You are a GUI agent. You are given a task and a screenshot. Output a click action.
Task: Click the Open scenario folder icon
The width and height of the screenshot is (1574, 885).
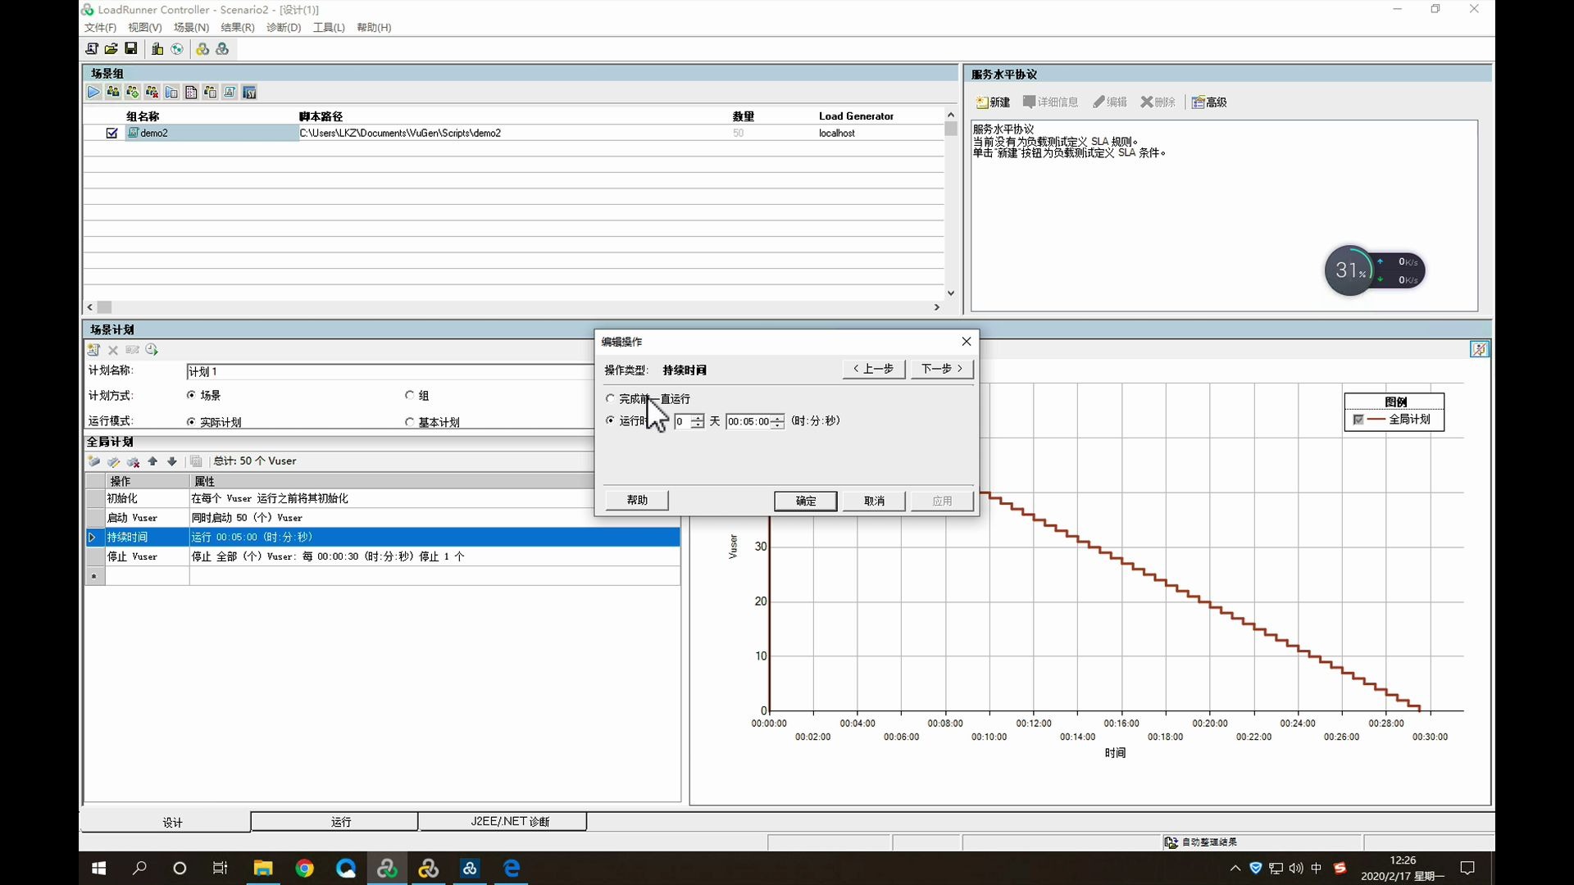click(x=111, y=49)
